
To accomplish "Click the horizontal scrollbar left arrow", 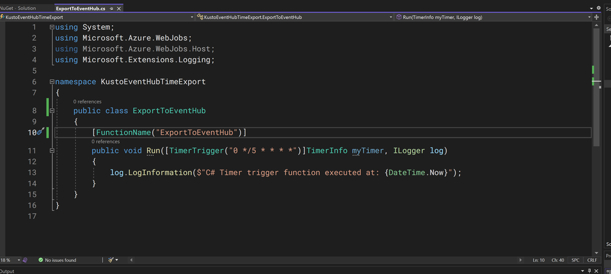I will tap(131, 260).
